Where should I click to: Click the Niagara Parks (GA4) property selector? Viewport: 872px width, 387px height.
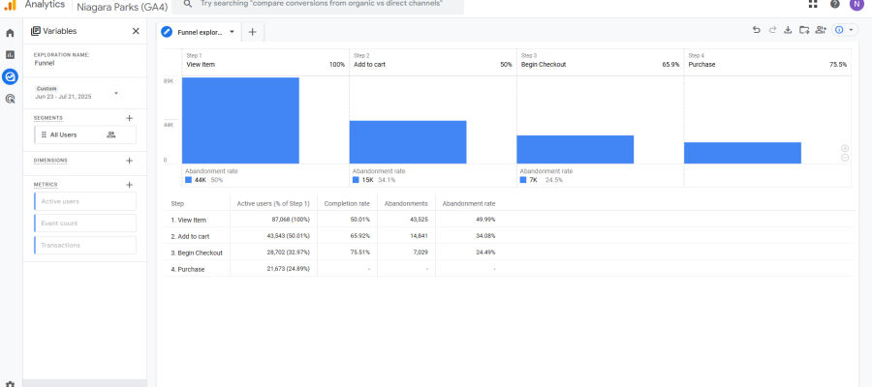(122, 7)
